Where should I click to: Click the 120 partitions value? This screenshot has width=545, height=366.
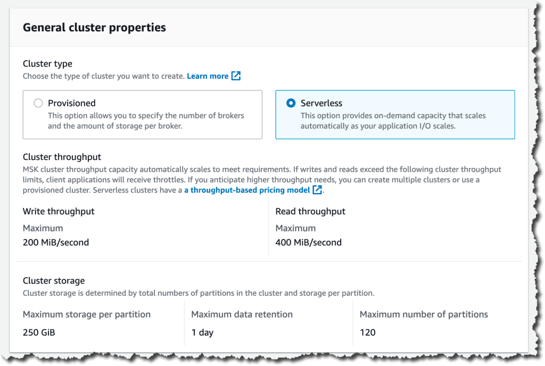pos(367,332)
